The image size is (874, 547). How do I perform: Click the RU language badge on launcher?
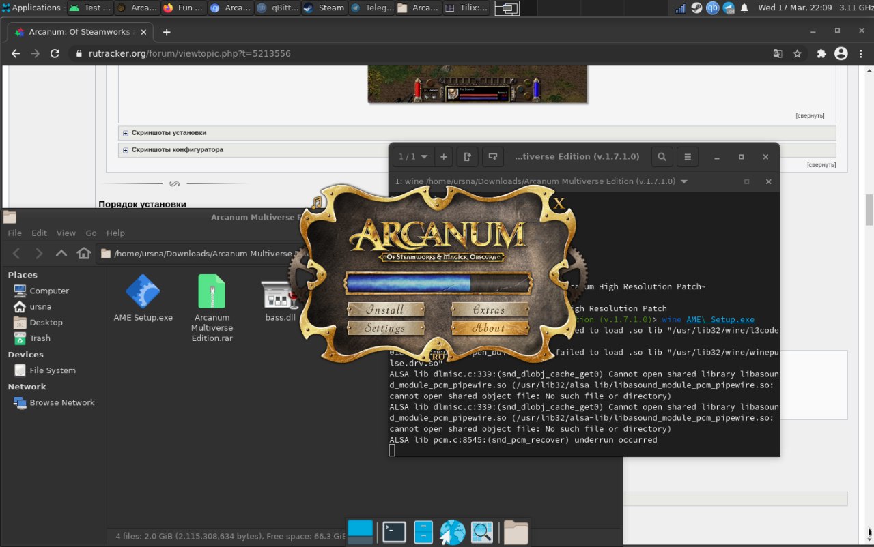[x=439, y=356]
